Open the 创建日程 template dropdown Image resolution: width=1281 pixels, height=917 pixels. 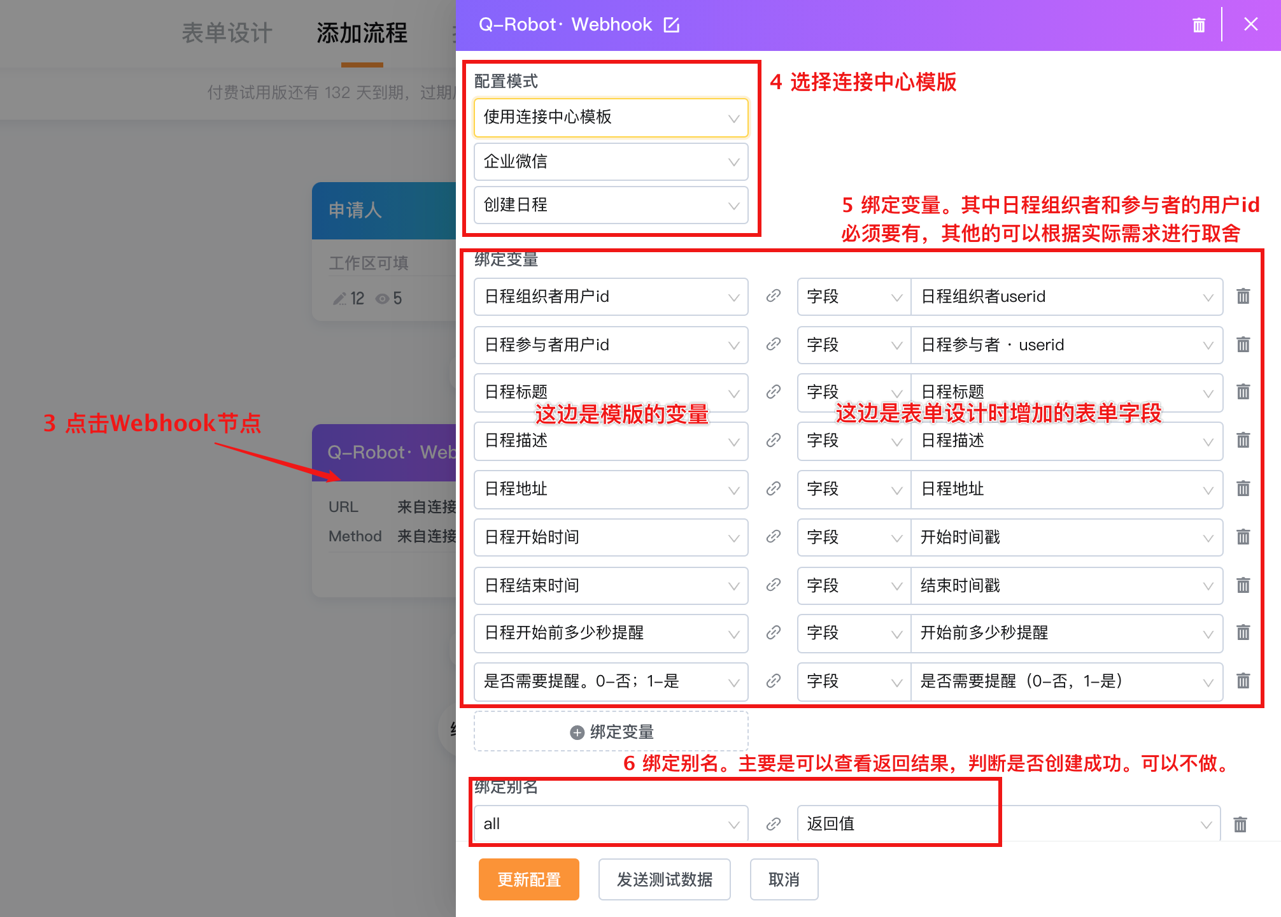point(611,205)
